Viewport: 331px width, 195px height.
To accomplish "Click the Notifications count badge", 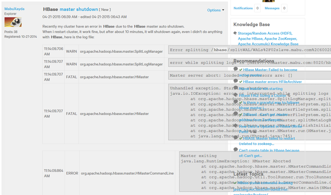I will [x=257, y=8].
